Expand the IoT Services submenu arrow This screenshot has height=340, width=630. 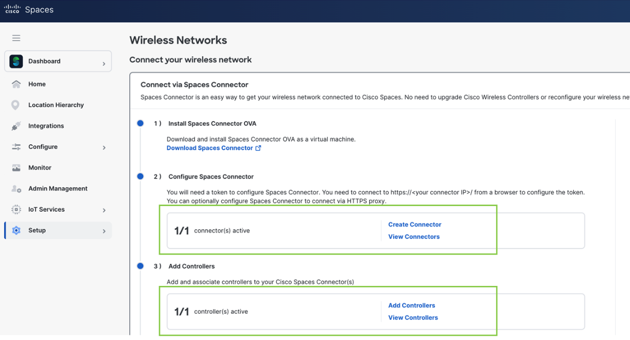coord(104,210)
